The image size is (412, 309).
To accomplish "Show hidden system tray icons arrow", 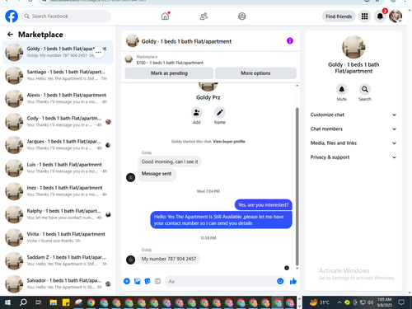I will pyautogui.click(x=339, y=302).
